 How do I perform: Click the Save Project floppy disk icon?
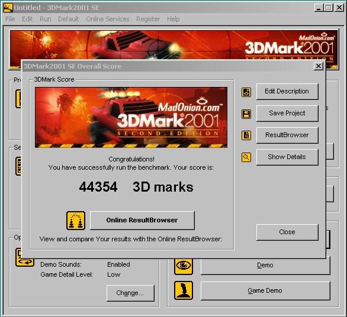point(246,114)
